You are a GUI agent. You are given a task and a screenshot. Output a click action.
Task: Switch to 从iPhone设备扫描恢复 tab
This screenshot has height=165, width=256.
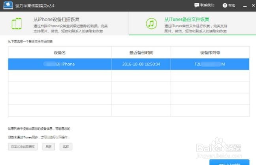(x=64, y=23)
